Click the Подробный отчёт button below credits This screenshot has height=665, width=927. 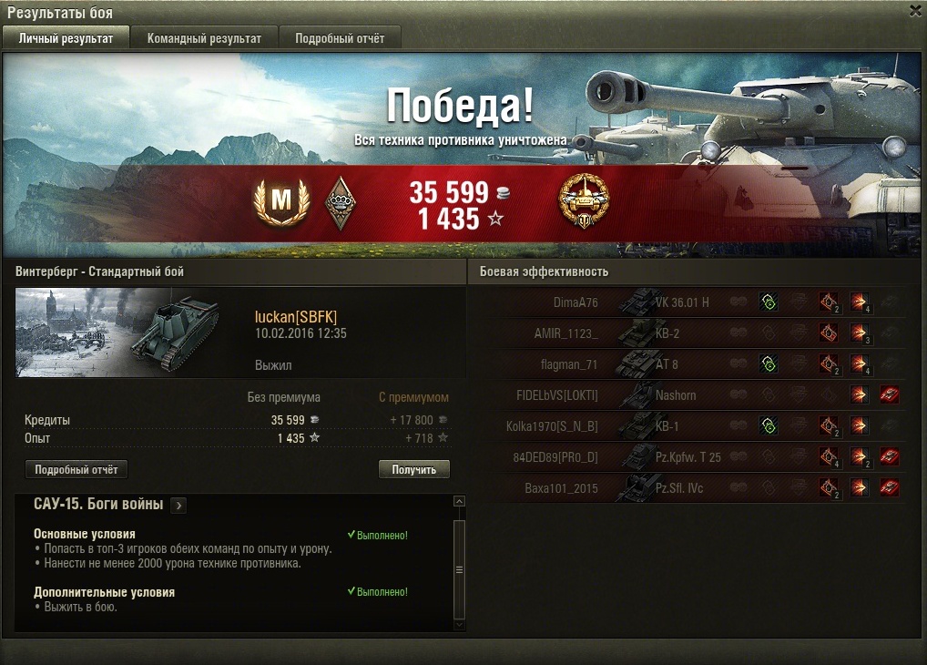(76, 470)
